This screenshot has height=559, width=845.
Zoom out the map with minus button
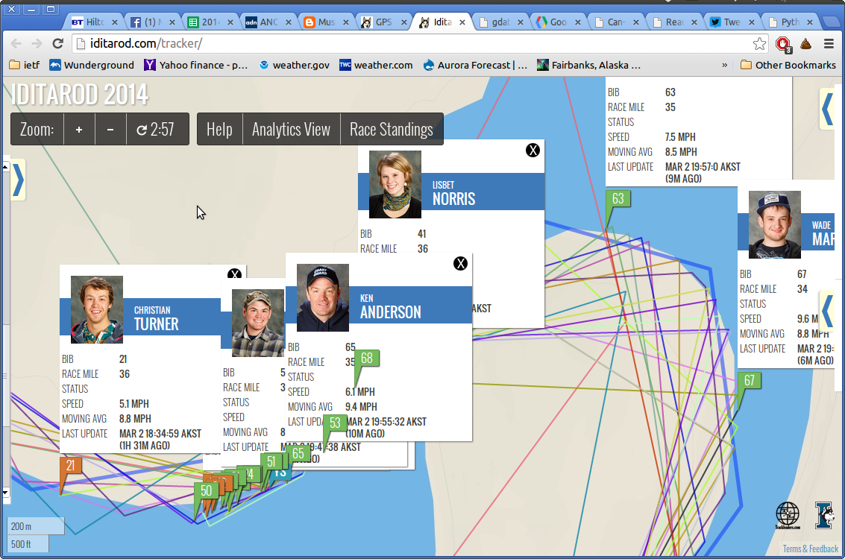tap(110, 129)
